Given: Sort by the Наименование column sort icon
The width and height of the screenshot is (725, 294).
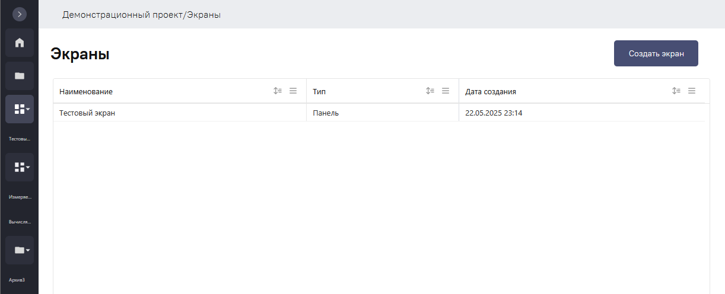Looking at the screenshot, I should click(x=278, y=91).
